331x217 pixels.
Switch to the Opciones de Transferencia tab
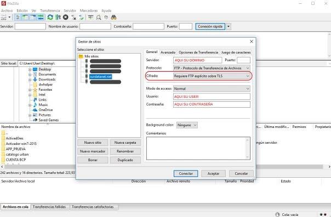pyautogui.click(x=198, y=52)
